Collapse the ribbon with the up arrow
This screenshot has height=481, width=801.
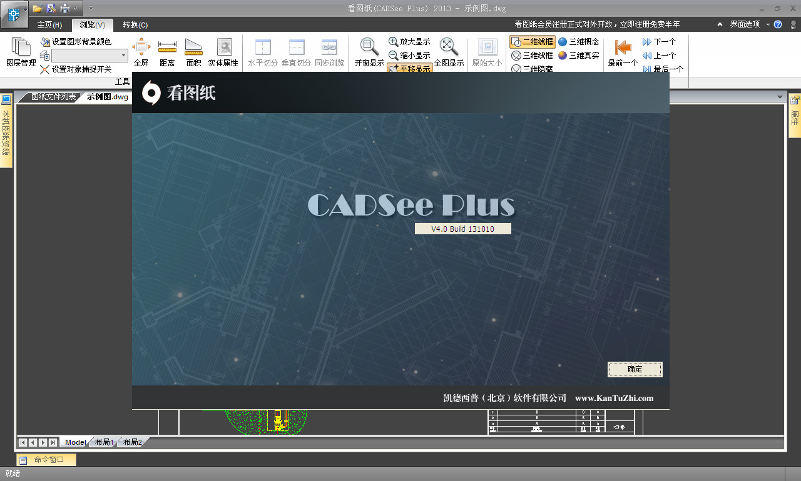pyautogui.click(x=720, y=24)
